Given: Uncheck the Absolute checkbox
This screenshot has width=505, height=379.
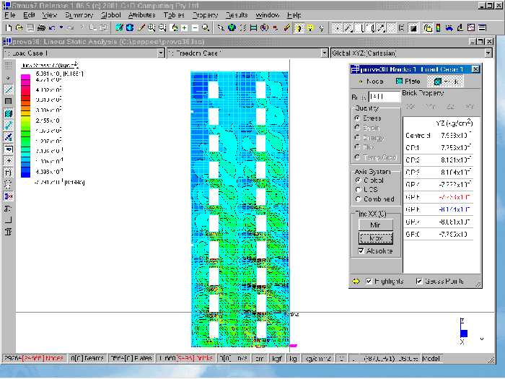Looking at the screenshot, I should (362, 251).
